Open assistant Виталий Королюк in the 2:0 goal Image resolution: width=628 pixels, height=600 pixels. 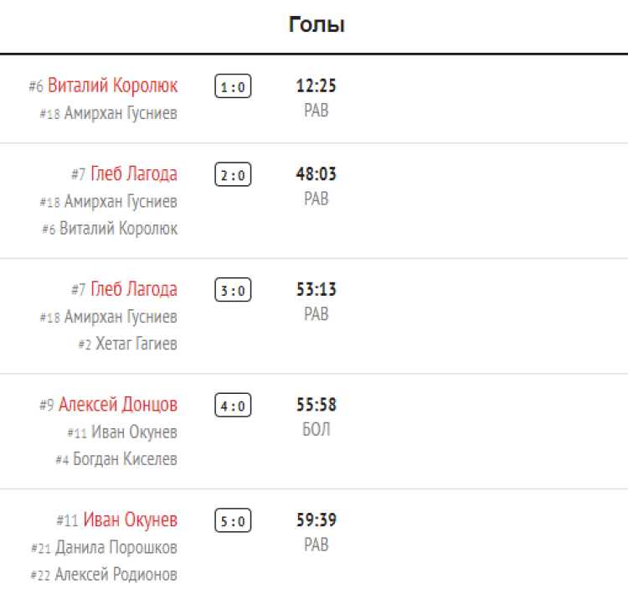tap(118, 228)
